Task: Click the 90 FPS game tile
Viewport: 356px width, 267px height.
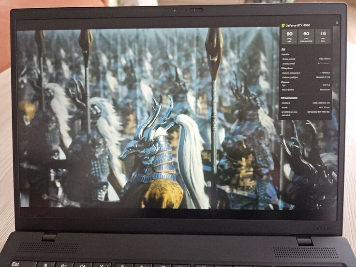Action: pyautogui.click(x=289, y=37)
